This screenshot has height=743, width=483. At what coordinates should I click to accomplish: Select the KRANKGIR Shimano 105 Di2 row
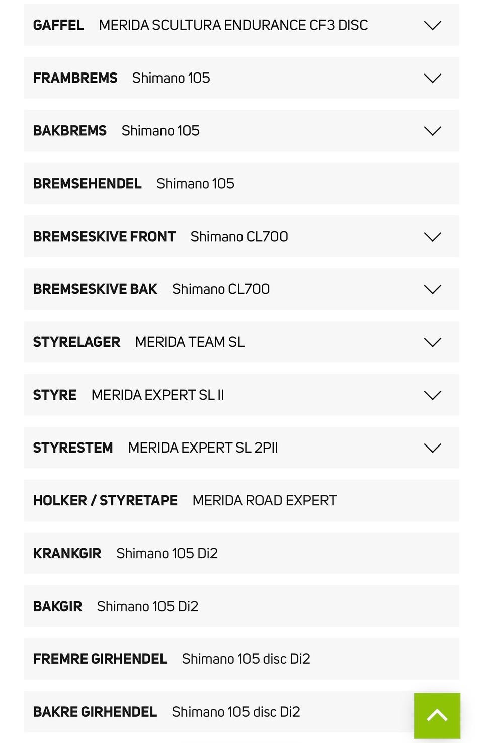click(x=242, y=553)
